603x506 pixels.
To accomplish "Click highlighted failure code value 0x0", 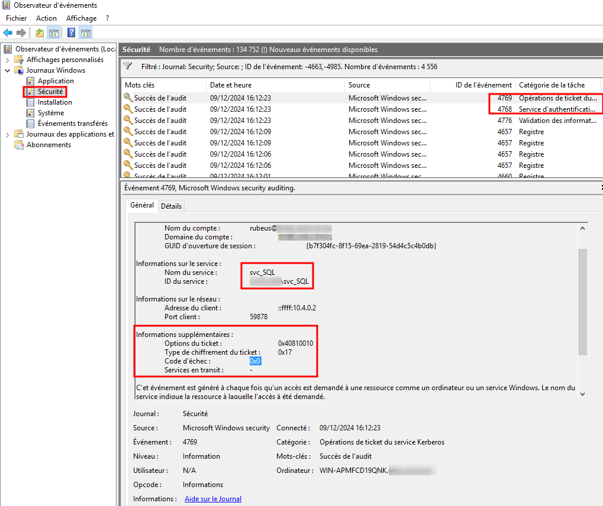I will click(256, 361).
